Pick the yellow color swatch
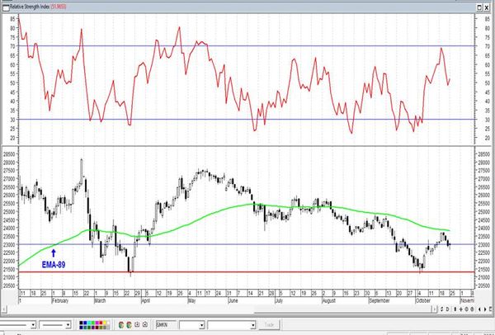Screen dimensions: 495x335 click(105, 323)
